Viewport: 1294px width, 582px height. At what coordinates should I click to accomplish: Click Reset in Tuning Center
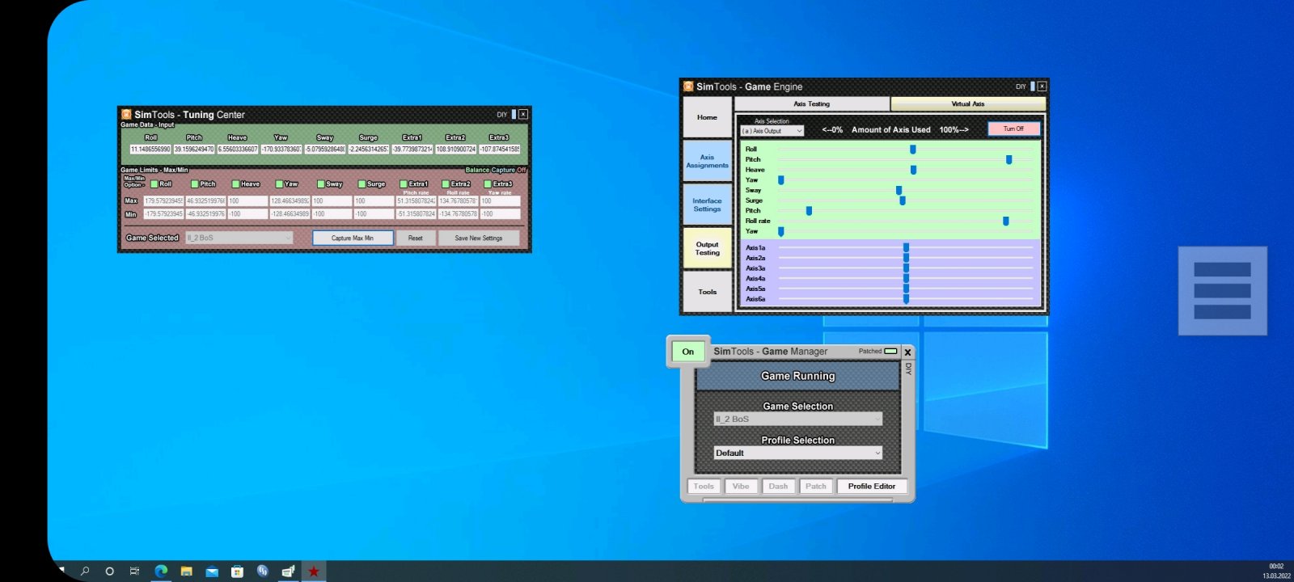click(416, 238)
